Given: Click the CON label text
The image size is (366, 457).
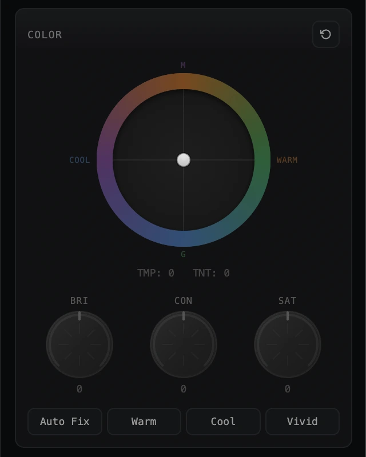Looking at the screenshot, I should pyautogui.click(x=184, y=301).
